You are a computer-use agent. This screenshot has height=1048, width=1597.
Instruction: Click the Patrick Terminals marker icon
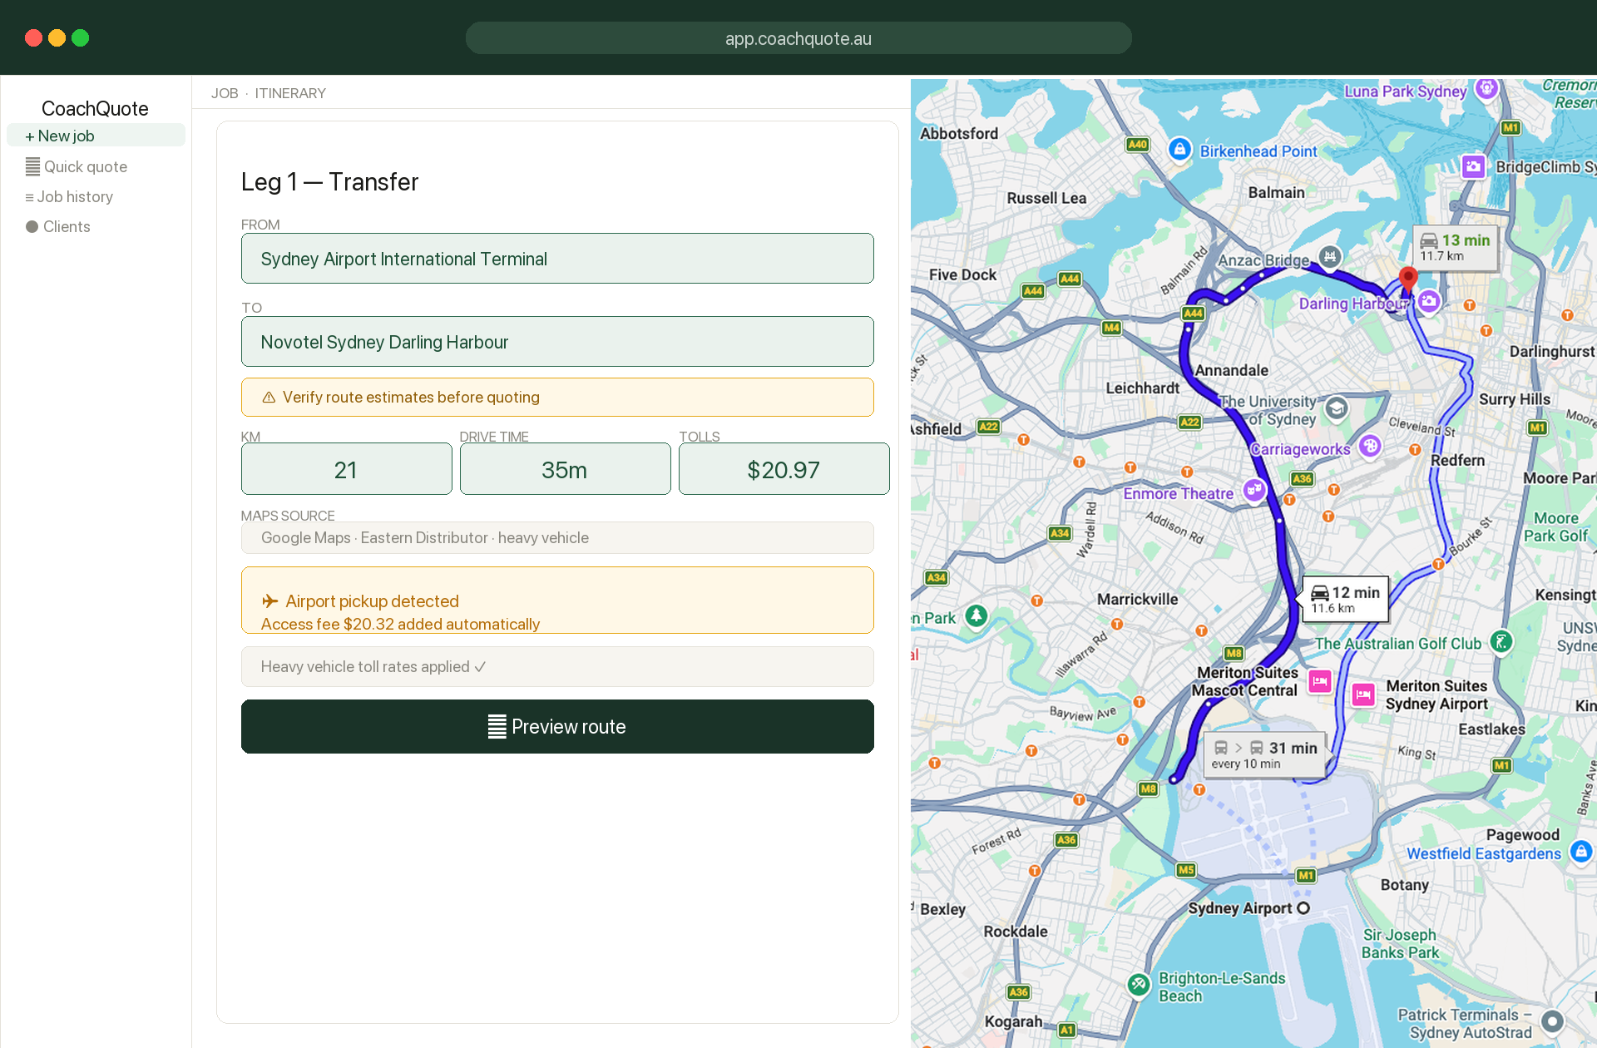click(x=1552, y=1021)
